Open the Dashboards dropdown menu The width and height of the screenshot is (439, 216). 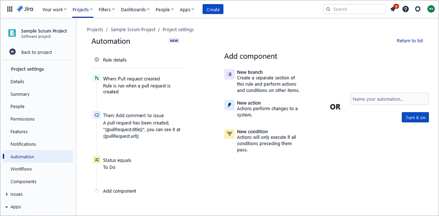pyautogui.click(x=135, y=9)
